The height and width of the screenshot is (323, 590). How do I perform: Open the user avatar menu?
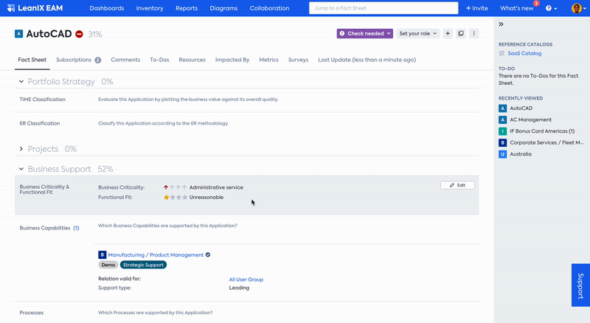[578, 8]
